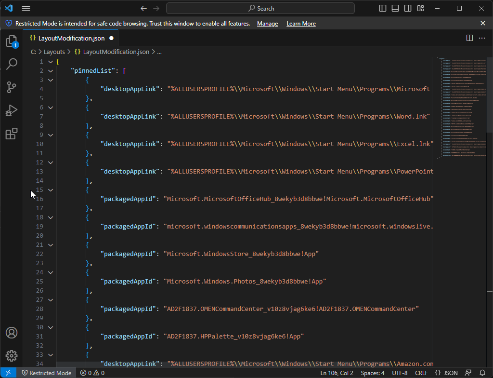Open the Accounts menu icon
Image resolution: width=493 pixels, height=378 pixels.
12,333
